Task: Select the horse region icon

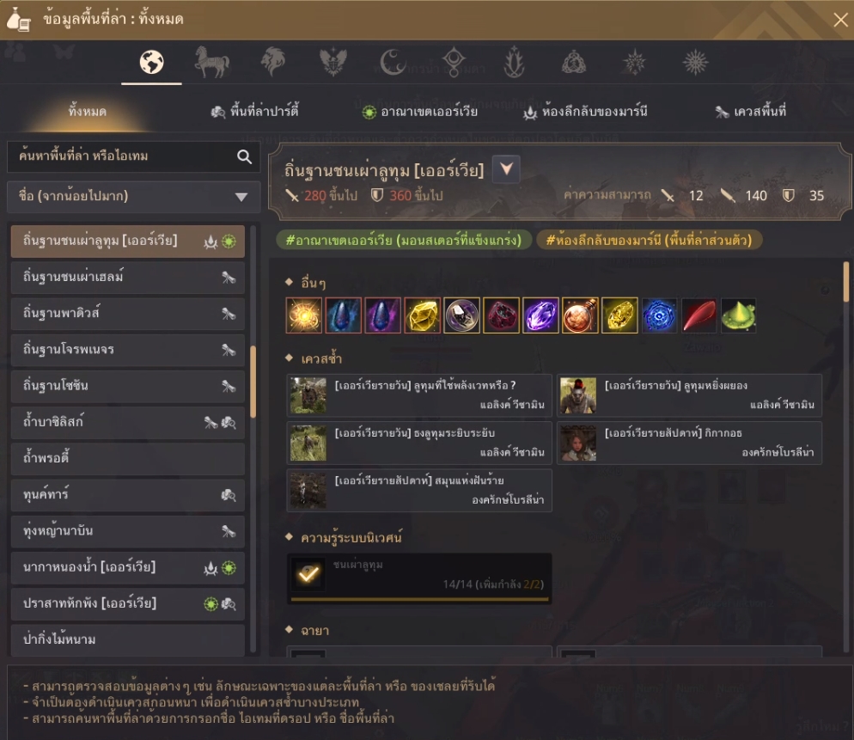Action: (x=212, y=62)
